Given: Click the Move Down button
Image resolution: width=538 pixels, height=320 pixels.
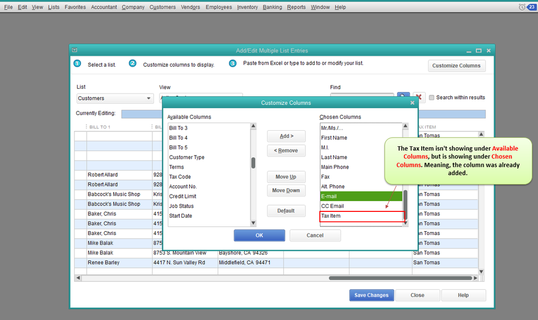Looking at the screenshot, I should coord(286,190).
